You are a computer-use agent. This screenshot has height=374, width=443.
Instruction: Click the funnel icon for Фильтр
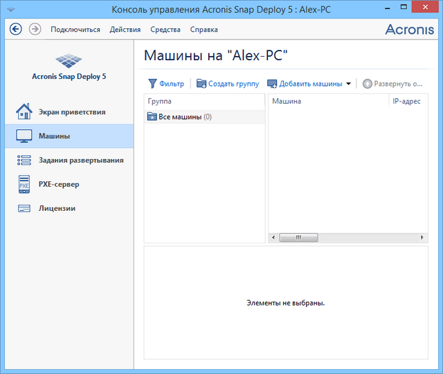click(x=152, y=84)
